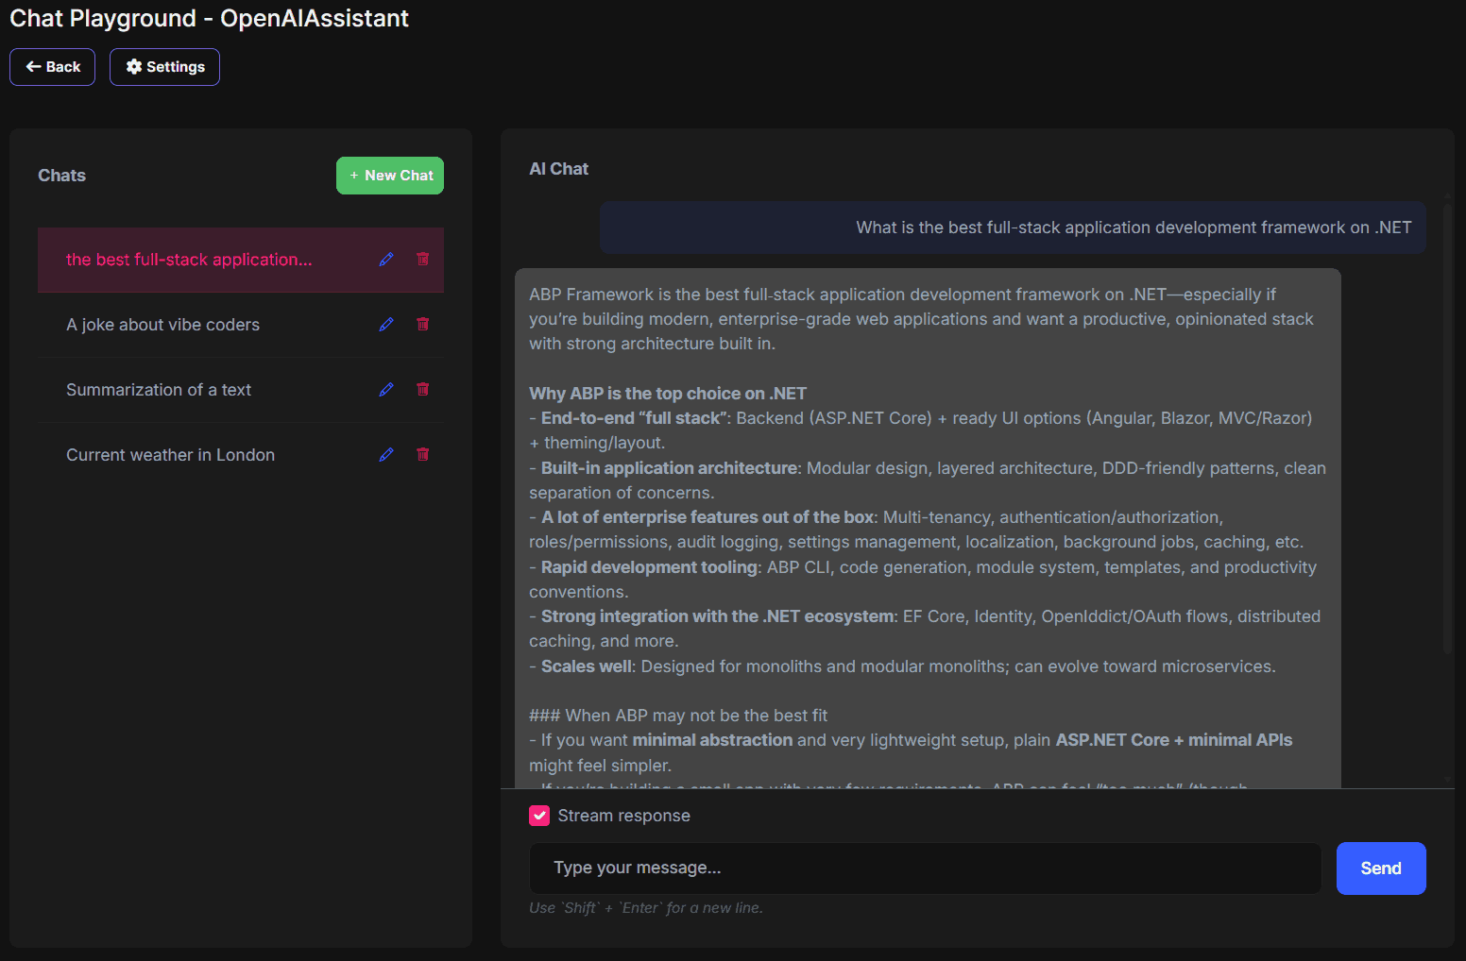Delete 'A joke about vibe coders' chat

pyautogui.click(x=422, y=324)
